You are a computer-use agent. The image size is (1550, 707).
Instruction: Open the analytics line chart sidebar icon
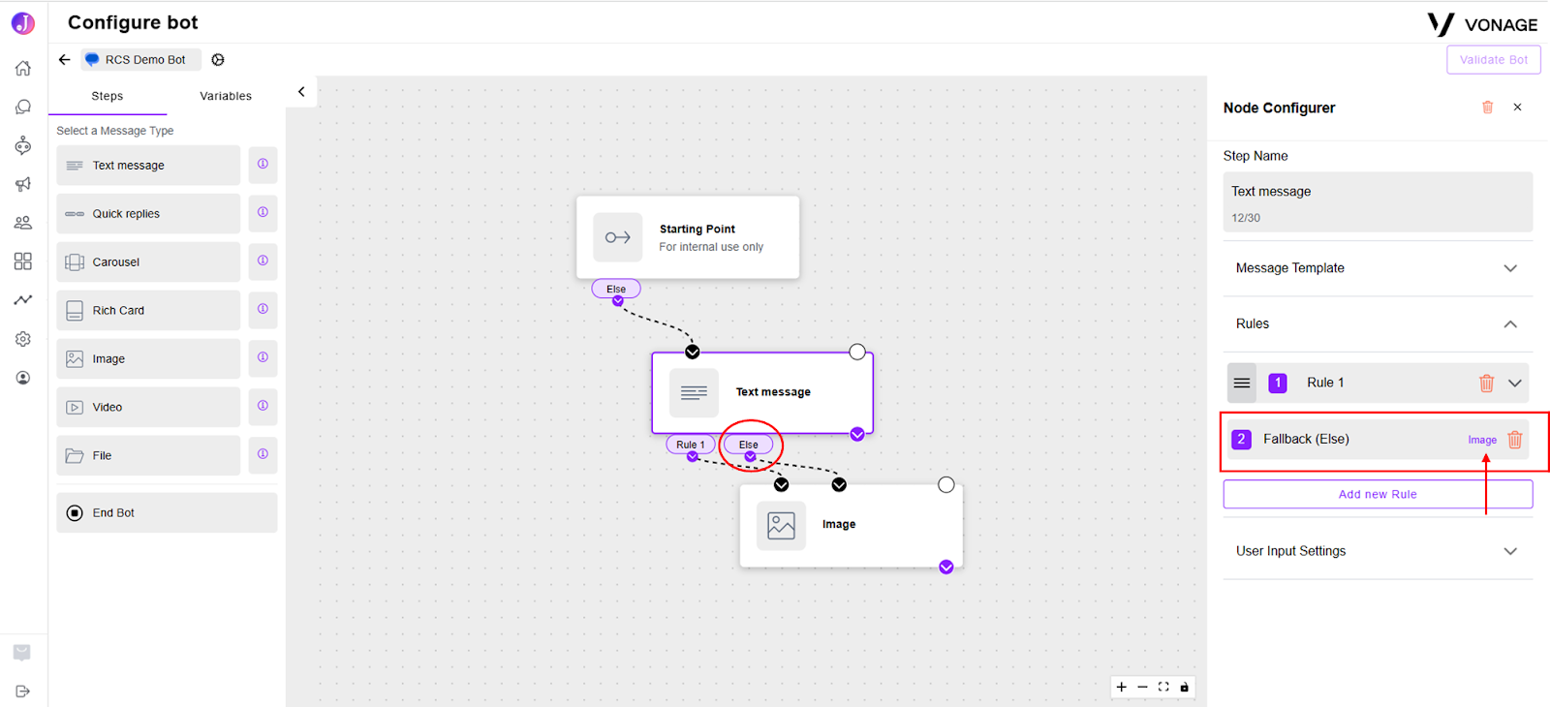point(23,300)
